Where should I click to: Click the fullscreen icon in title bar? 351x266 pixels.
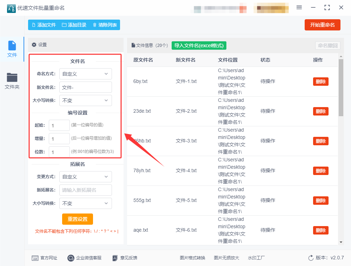point(327,8)
